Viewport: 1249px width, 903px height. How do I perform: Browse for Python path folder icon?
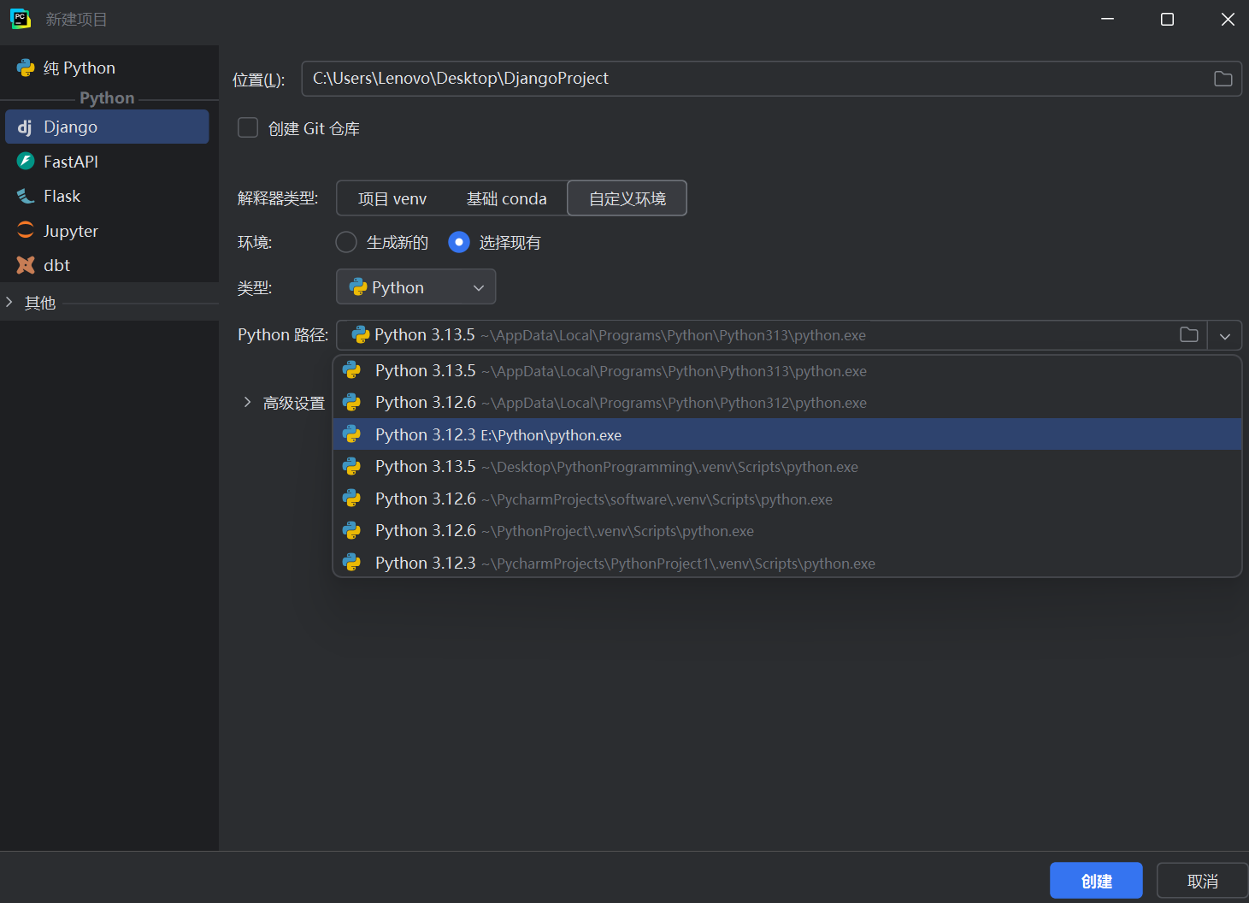[1189, 334]
